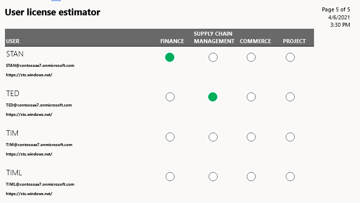Click the FINANCE column header
The height and width of the screenshot is (203, 360).
click(172, 41)
